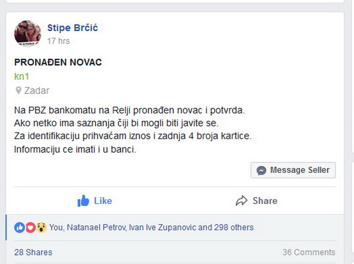Click the Zadar location text
Screen dimensions: 354x264
(37, 91)
